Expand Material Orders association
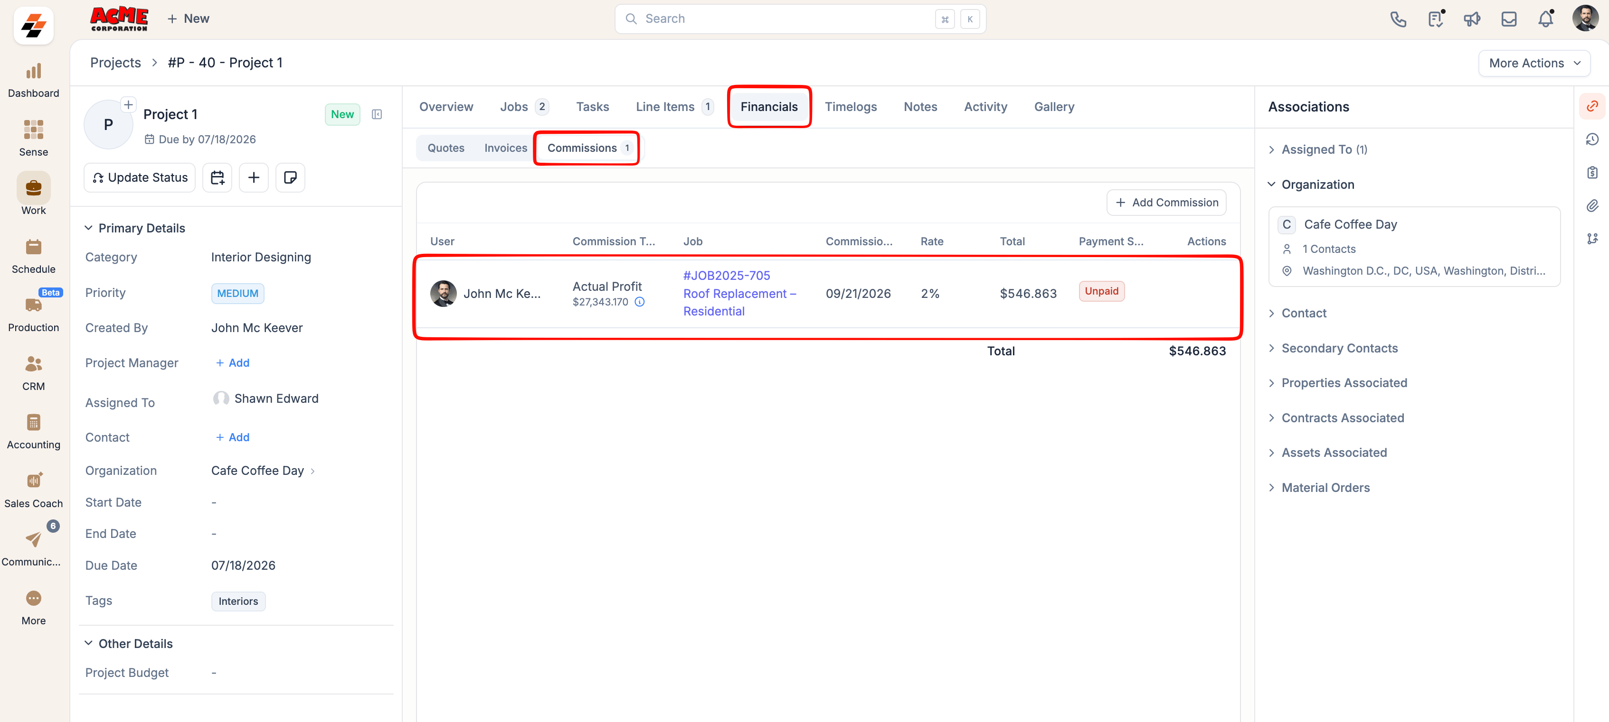 click(x=1319, y=488)
